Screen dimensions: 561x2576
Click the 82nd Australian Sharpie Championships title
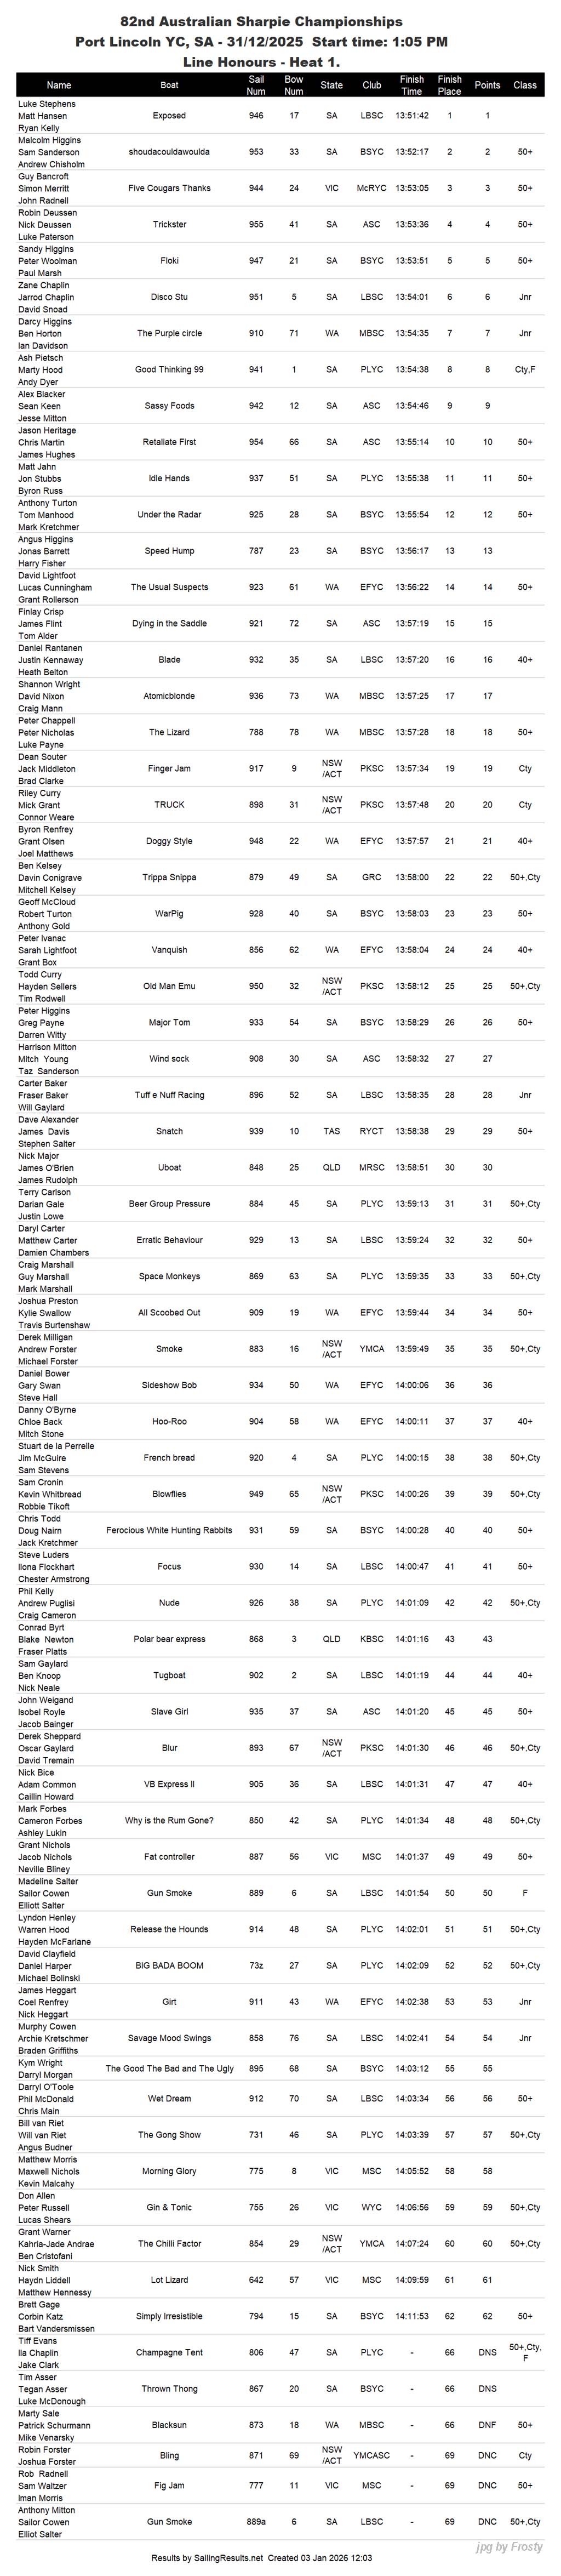[261, 21]
